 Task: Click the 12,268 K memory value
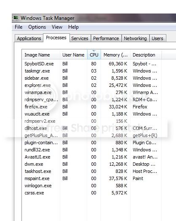(118, 164)
